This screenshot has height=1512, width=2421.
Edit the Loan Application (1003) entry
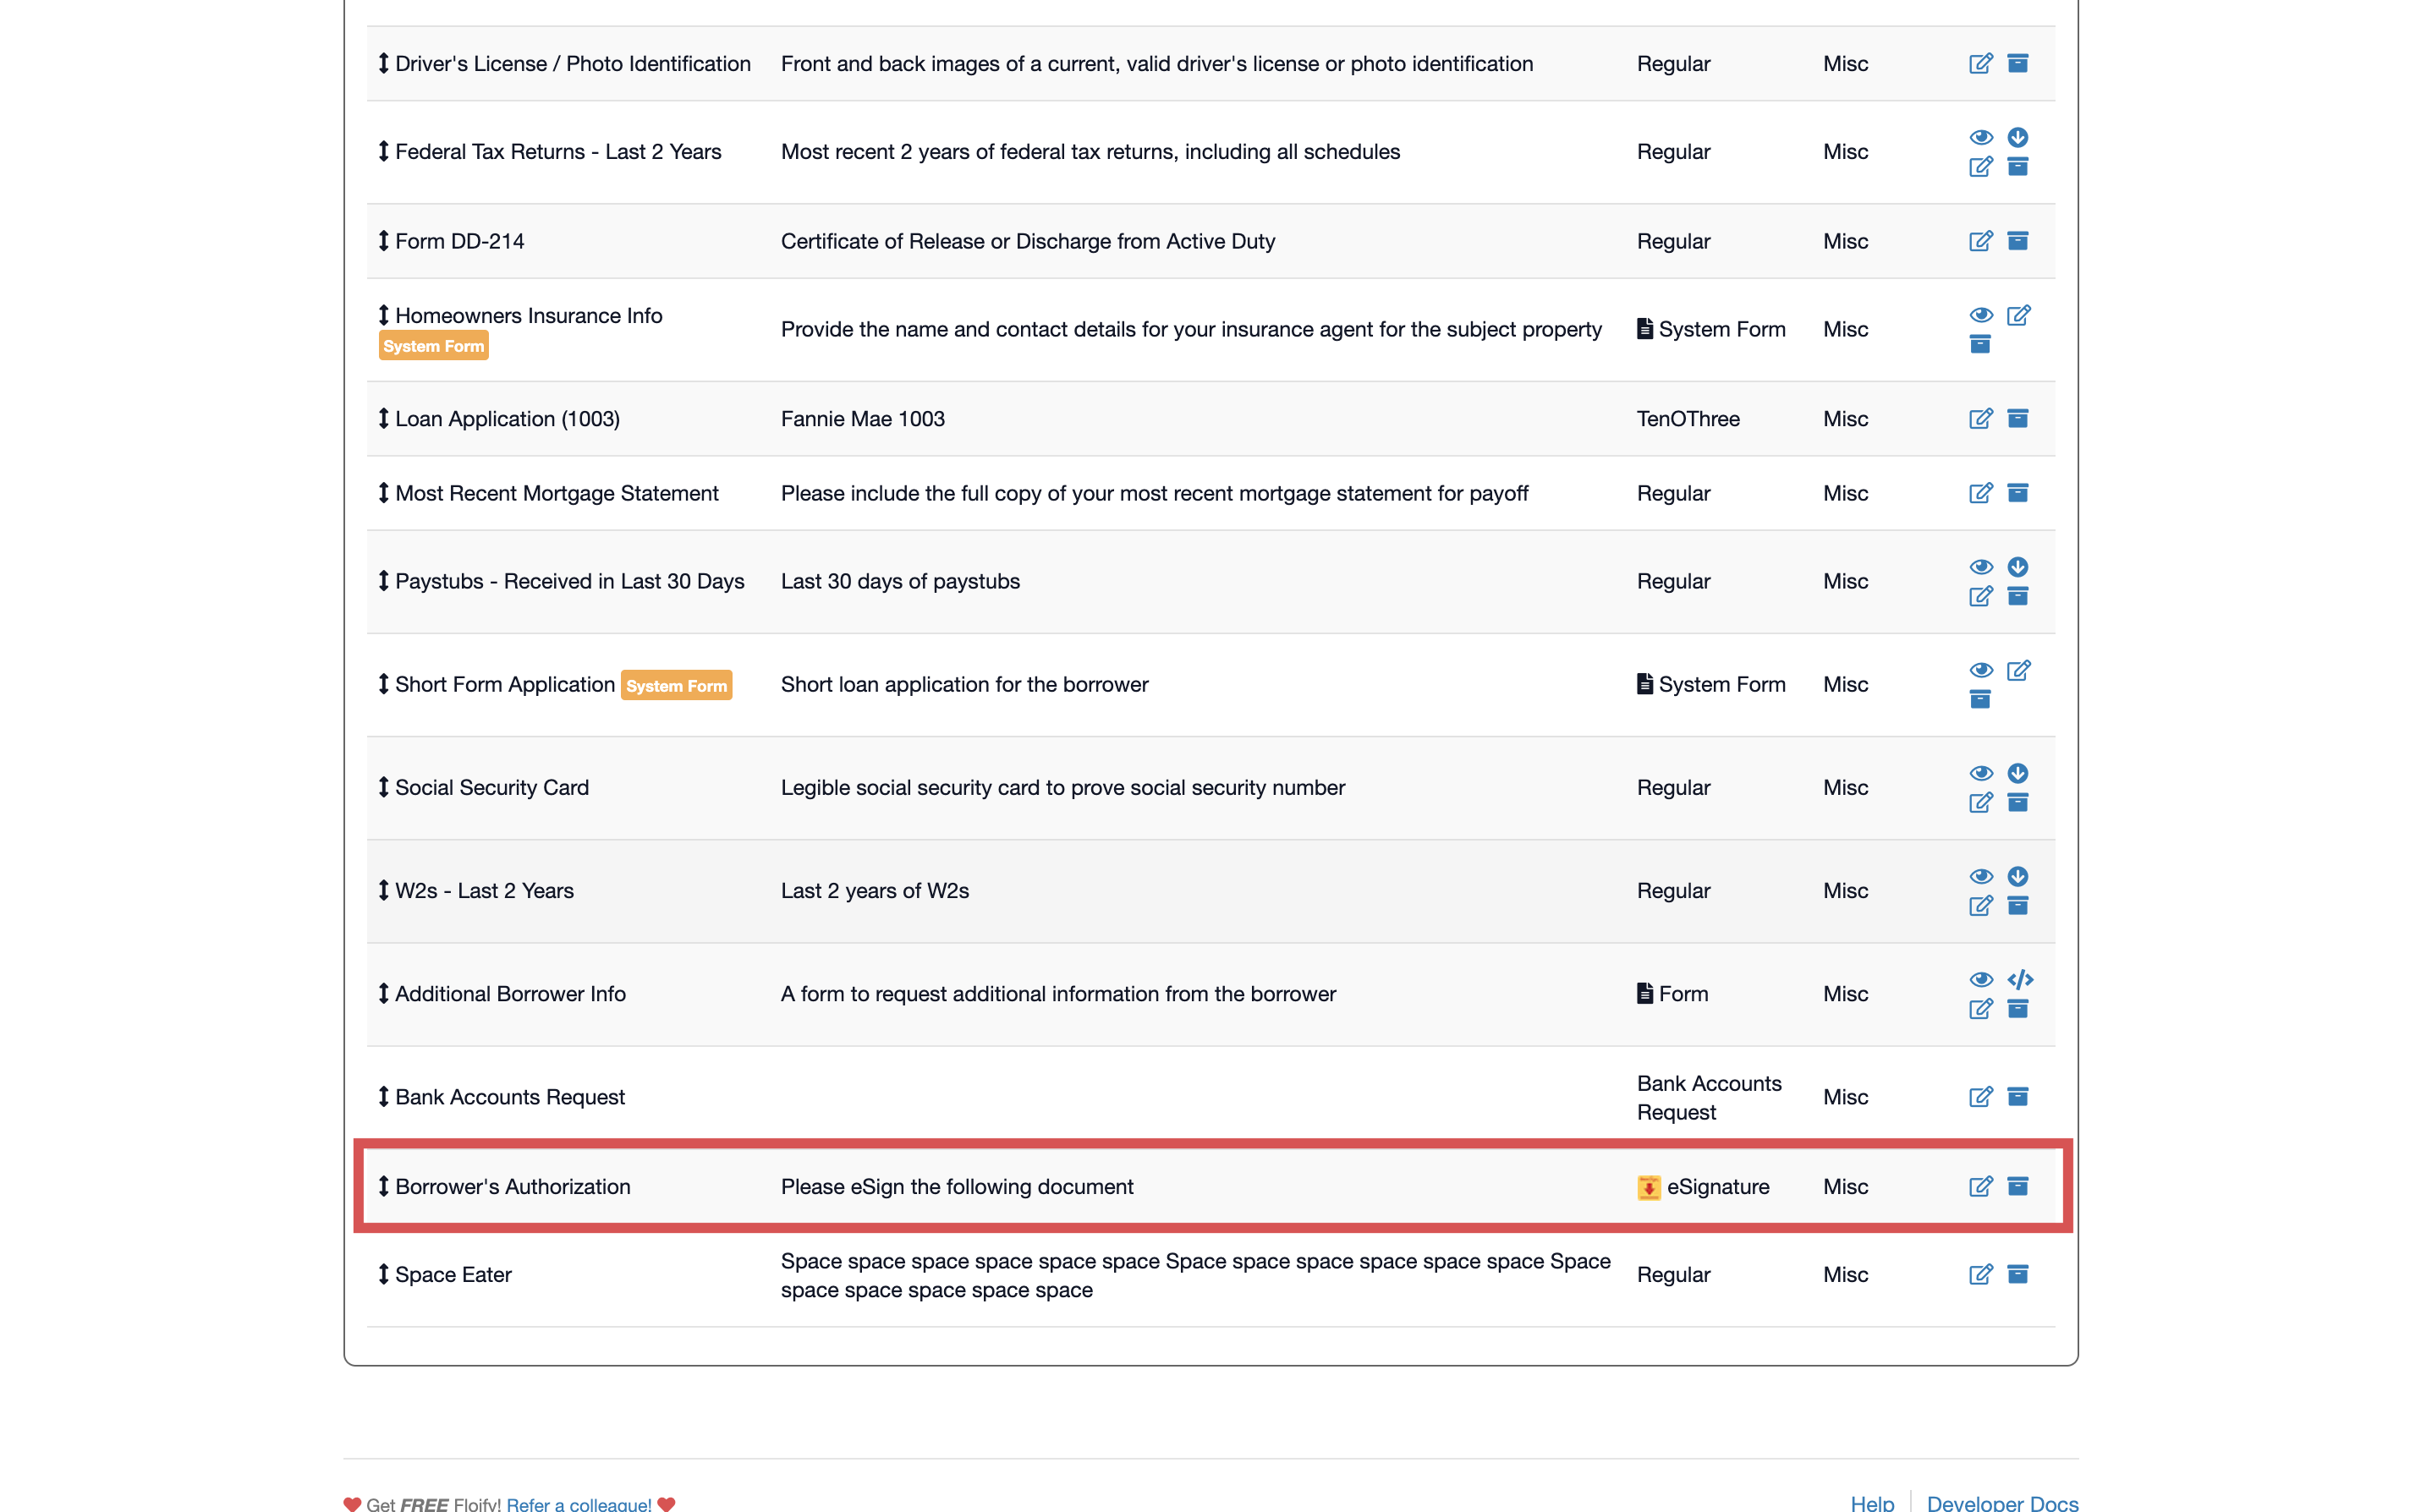1981,418
